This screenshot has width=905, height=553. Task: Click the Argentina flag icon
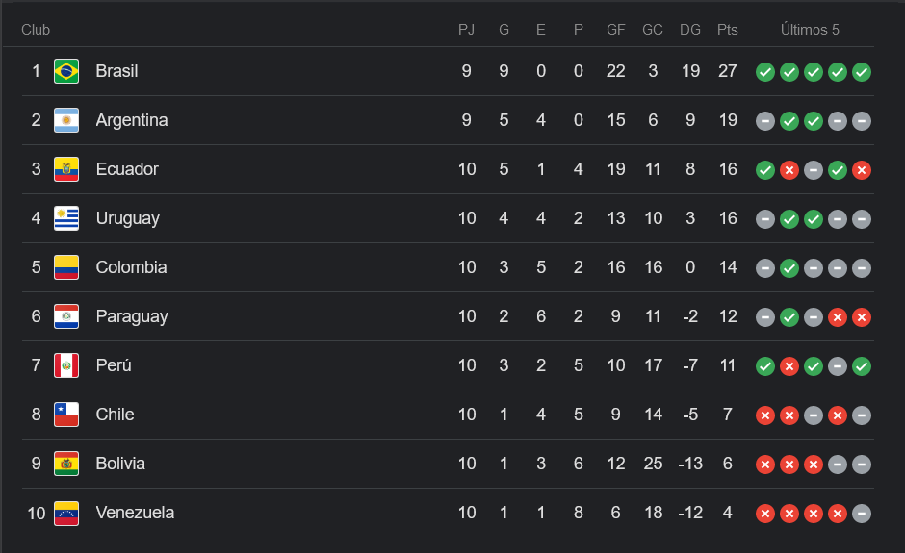(x=66, y=120)
